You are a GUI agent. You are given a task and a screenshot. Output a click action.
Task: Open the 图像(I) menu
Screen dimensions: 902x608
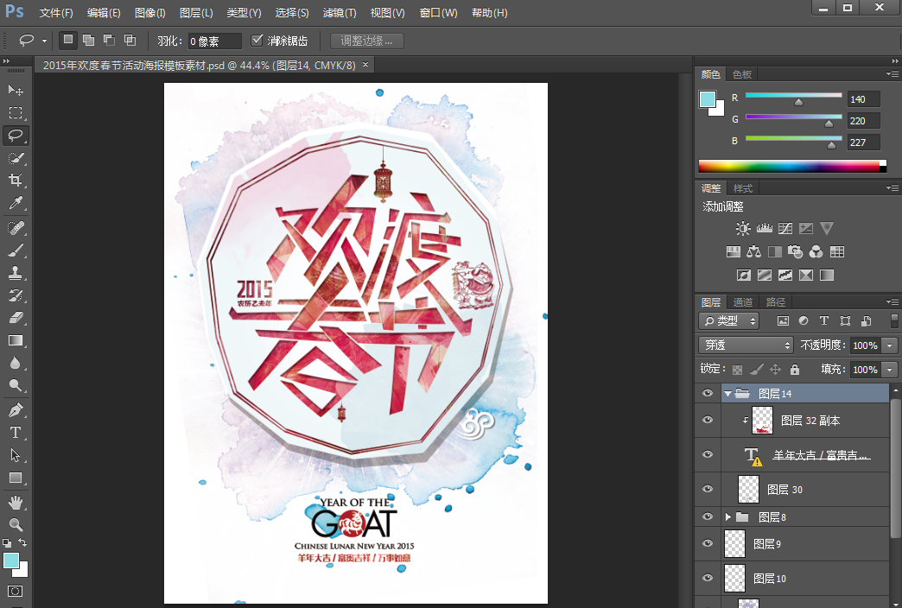click(150, 13)
